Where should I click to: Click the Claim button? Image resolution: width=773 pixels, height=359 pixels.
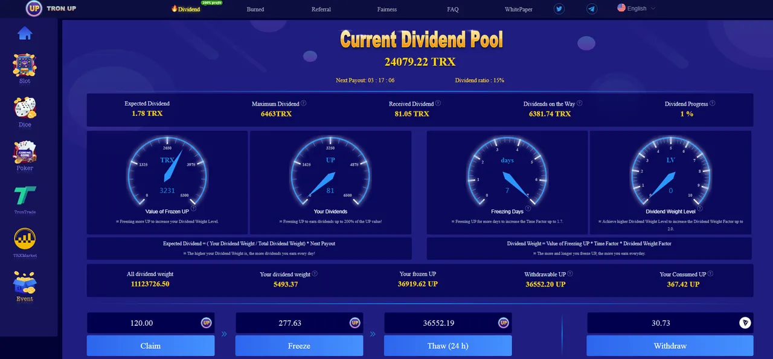pos(150,346)
